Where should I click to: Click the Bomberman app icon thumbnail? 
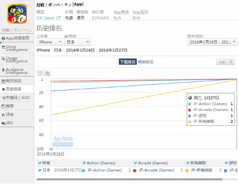[x=17, y=14]
